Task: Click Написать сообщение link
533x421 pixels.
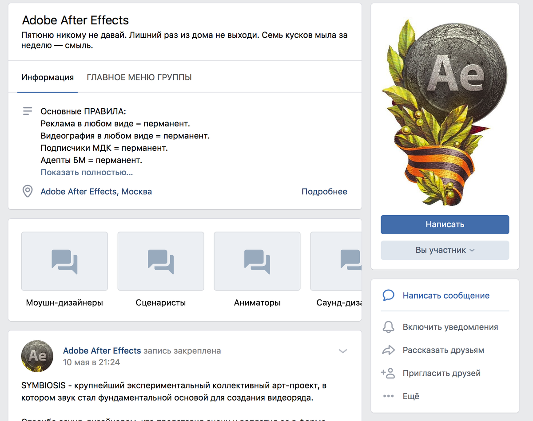Action: [x=446, y=295]
